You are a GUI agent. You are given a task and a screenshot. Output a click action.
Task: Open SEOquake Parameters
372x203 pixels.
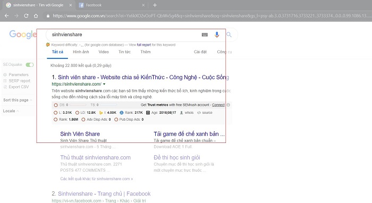16,75
